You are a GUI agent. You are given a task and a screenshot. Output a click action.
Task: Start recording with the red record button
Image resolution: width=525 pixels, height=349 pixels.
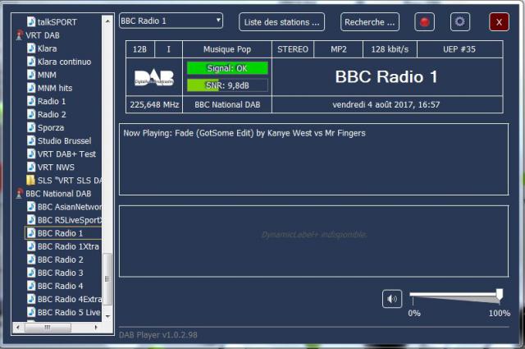[x=424, y=22]
